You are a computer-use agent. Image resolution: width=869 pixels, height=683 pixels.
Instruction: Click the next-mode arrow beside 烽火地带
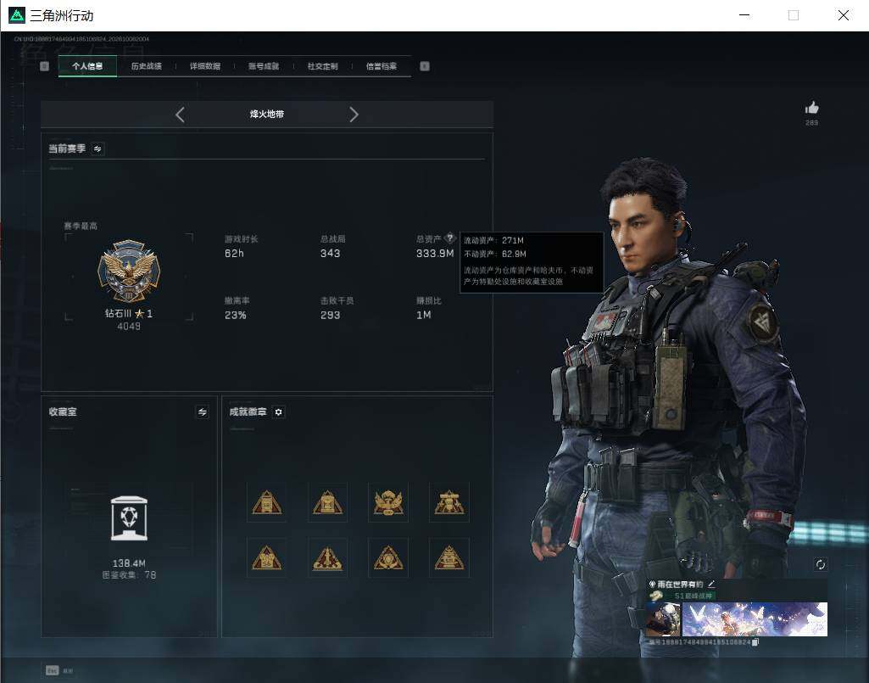click(x=354, y=115)
